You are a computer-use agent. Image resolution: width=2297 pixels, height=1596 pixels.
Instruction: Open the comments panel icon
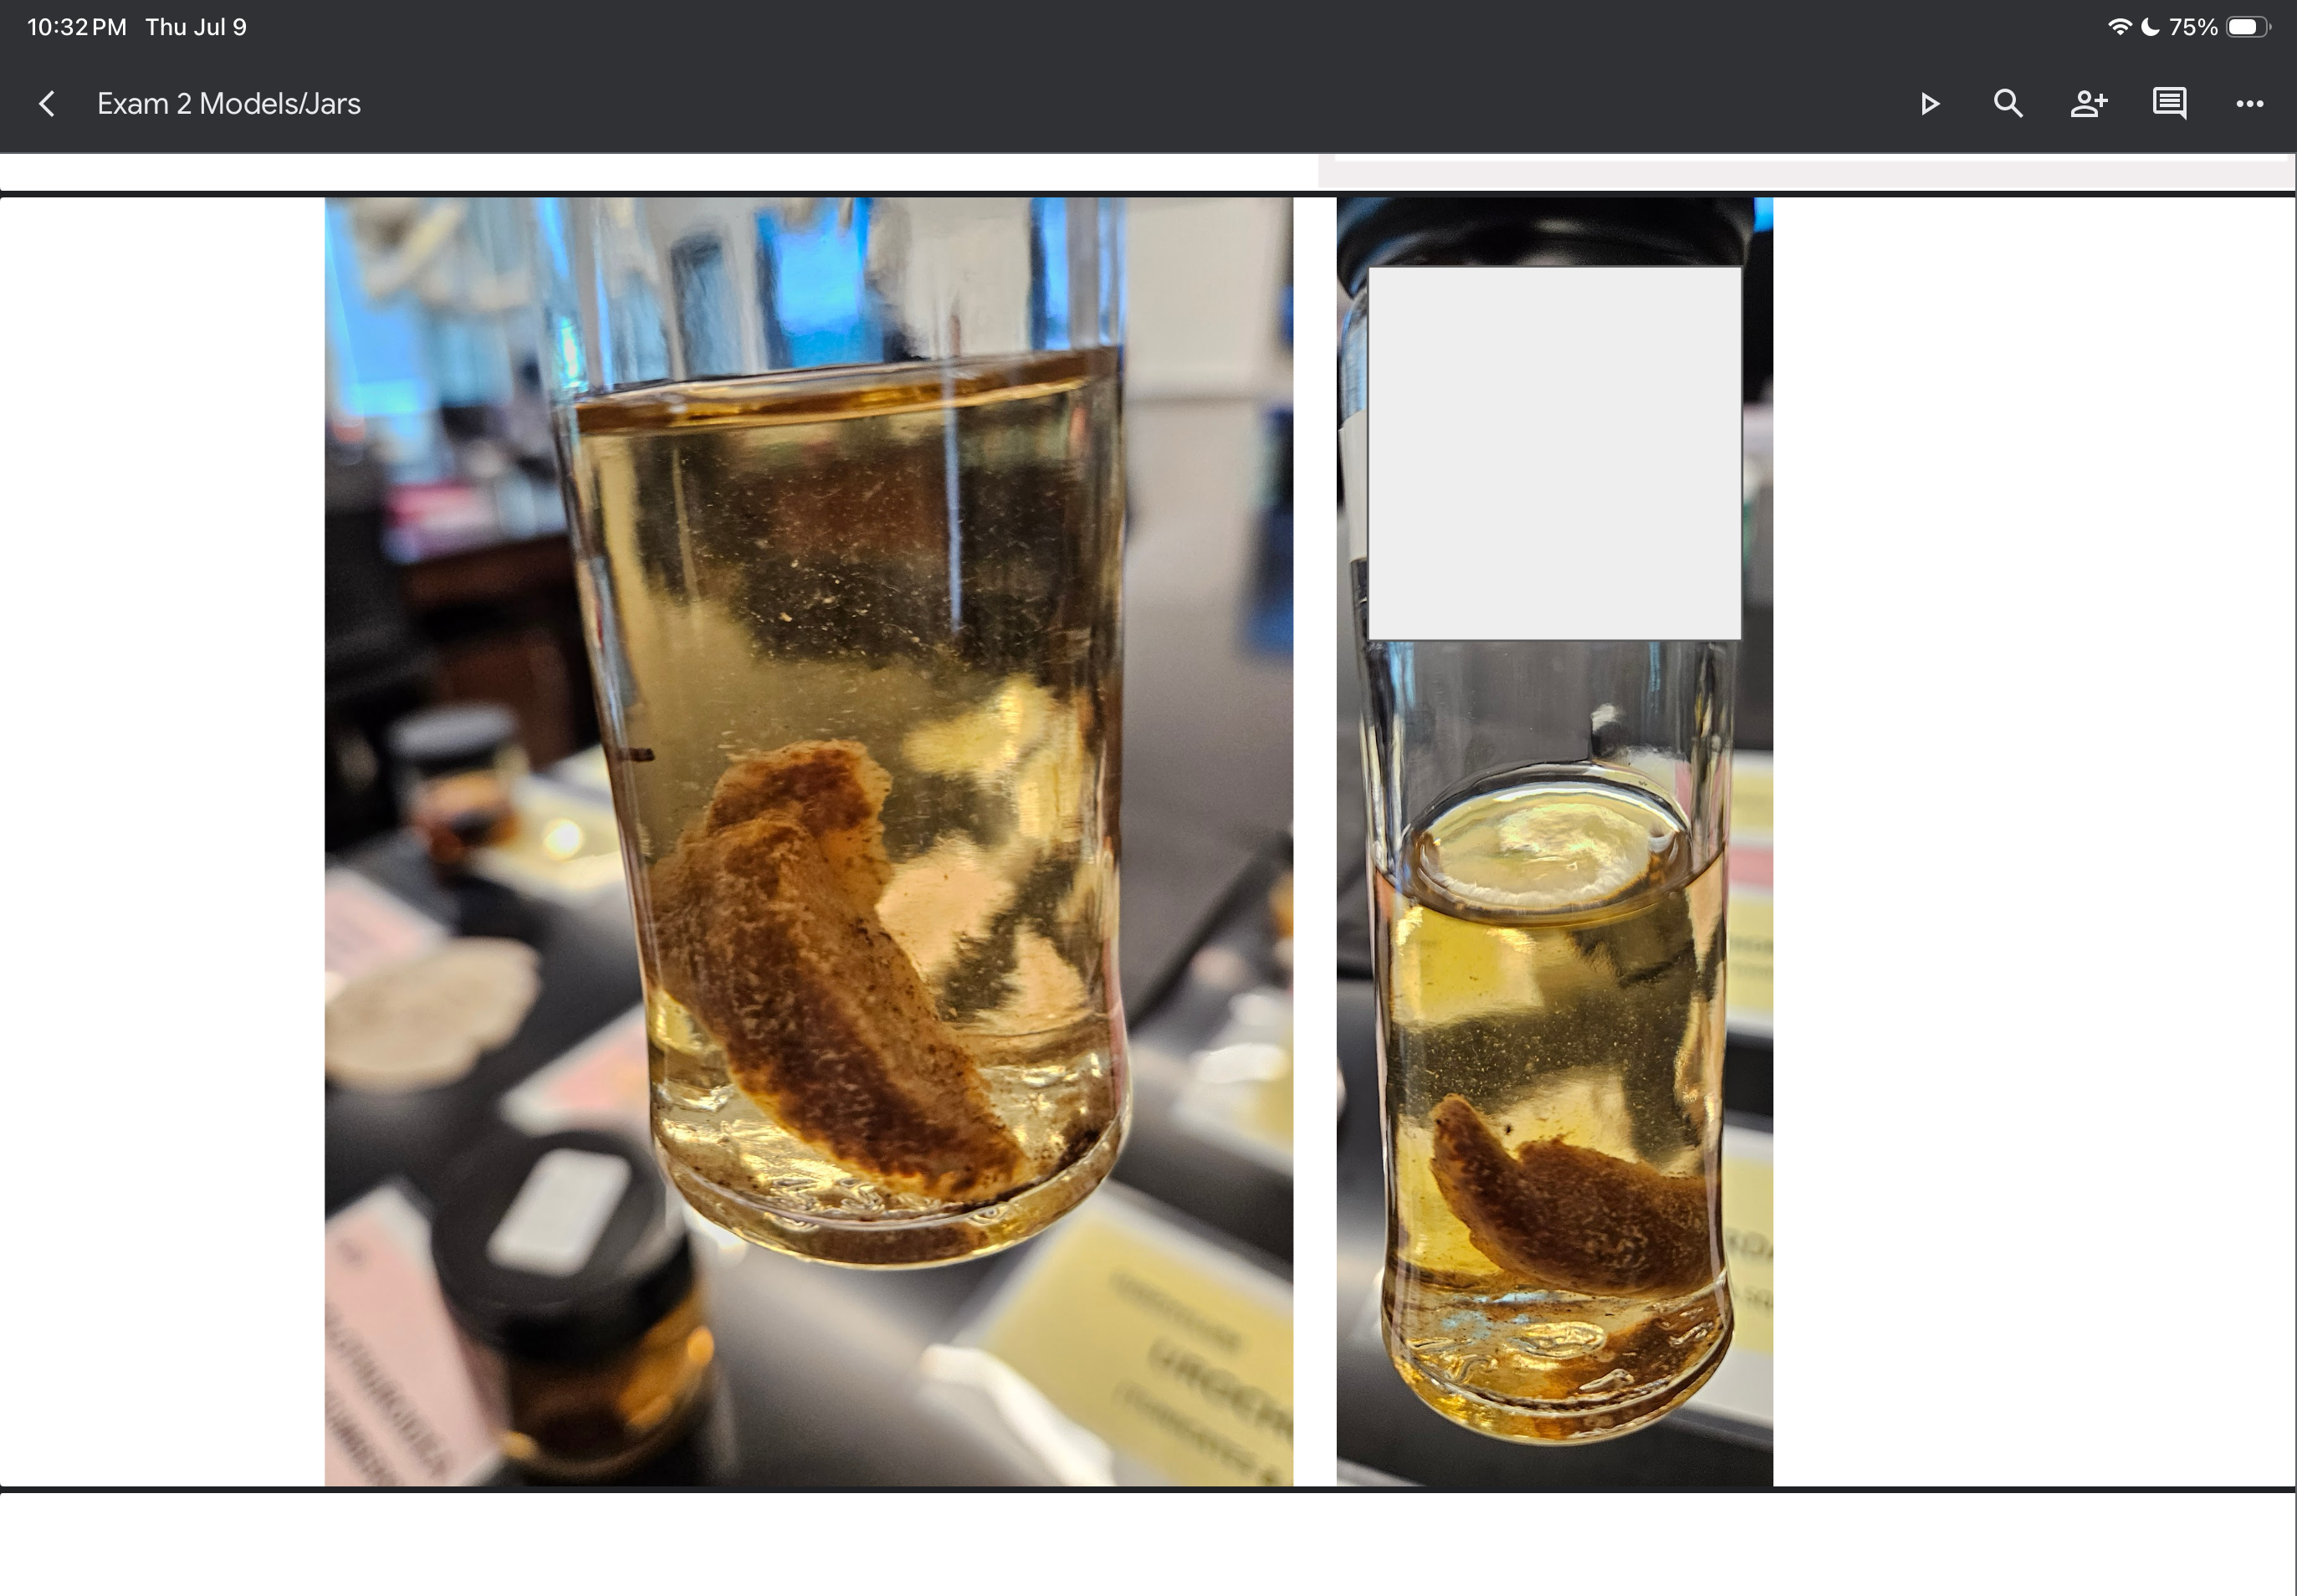(x=2169, y=104)
